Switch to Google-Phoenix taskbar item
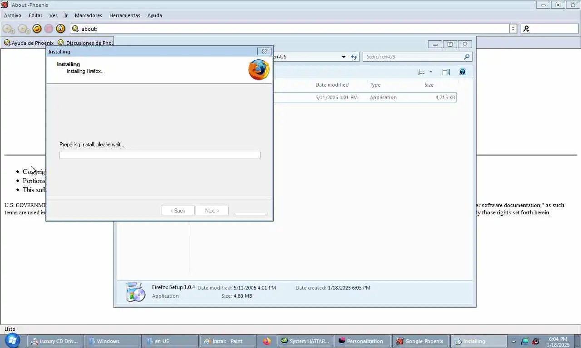This screenshot has width=581, height=348. (420, 341)
